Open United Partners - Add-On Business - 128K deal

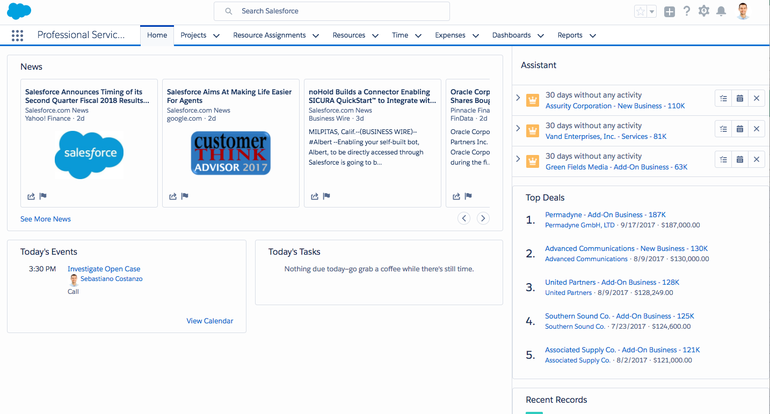tap(612, 282)
